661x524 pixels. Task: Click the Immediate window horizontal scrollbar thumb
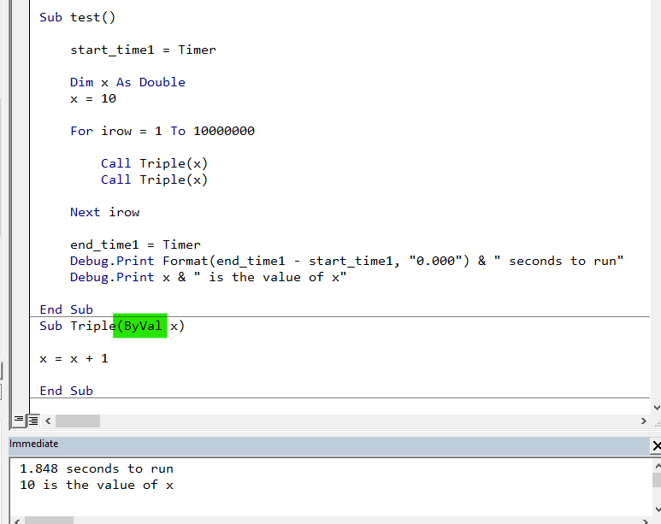tap(49, 520)
